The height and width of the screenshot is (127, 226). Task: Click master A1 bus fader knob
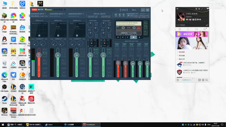coord(118,63)
